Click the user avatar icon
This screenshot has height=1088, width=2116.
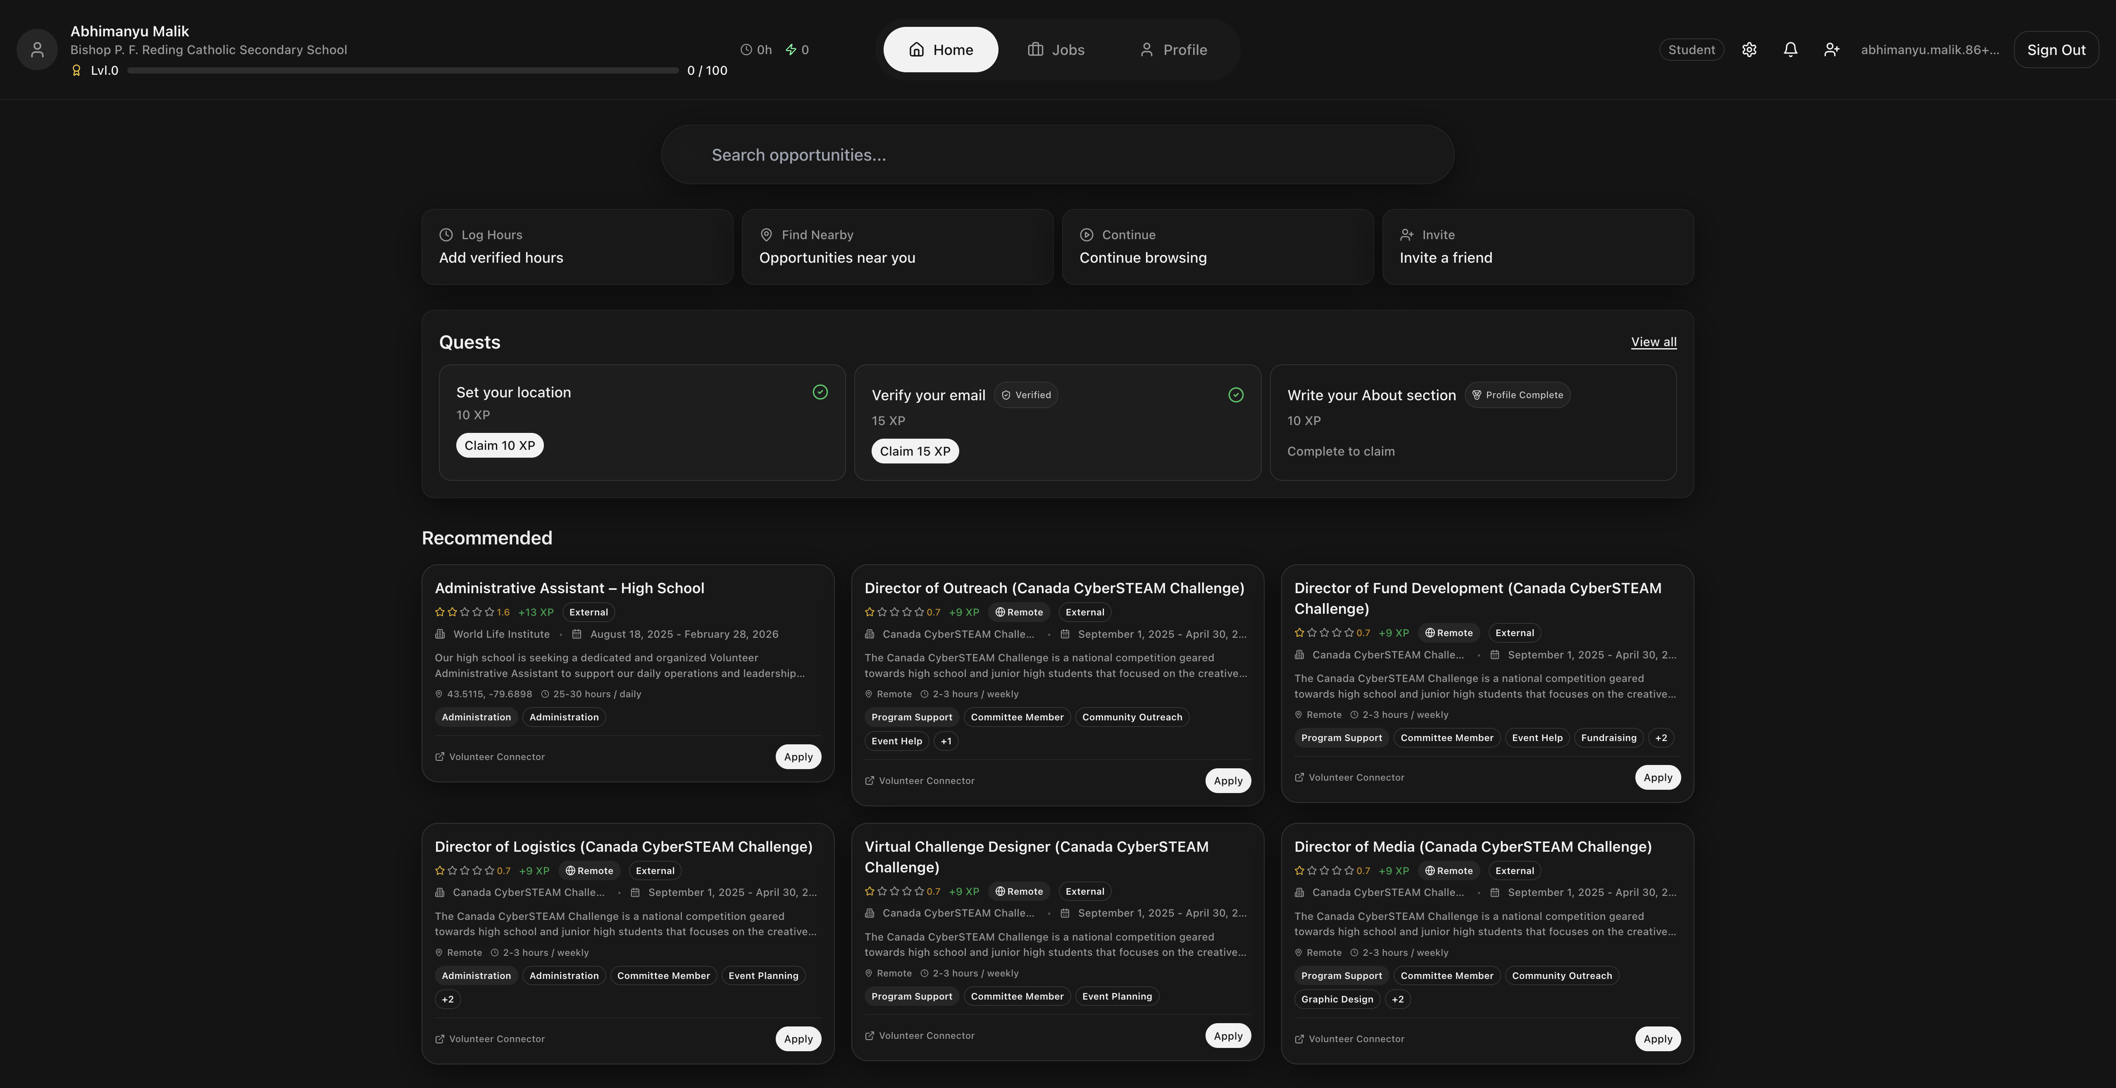37,49
